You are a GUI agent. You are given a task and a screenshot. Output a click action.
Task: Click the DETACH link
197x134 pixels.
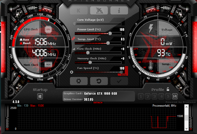98,103
